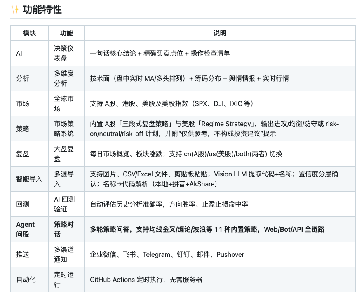Select the 市场 module cell

(x=29, y=103)
